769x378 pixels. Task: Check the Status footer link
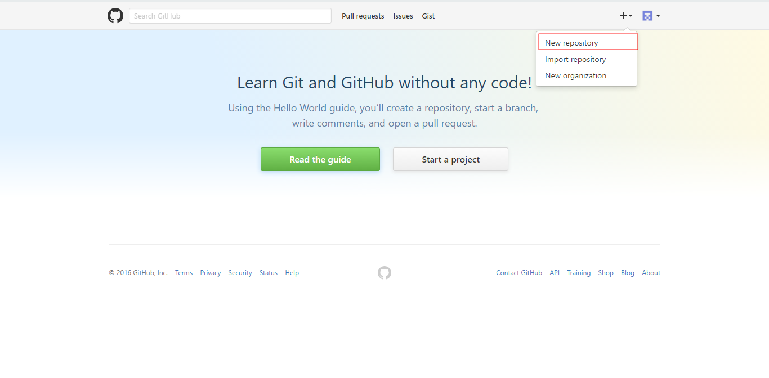click(268, 273)
